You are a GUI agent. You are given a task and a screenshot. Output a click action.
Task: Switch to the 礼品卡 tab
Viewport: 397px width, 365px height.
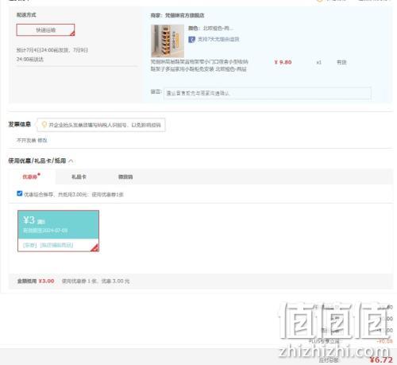click(79, 177)
